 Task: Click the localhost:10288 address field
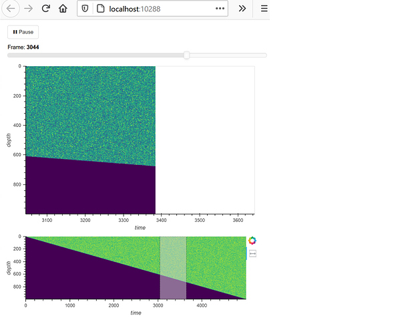(x=152, y=9)
